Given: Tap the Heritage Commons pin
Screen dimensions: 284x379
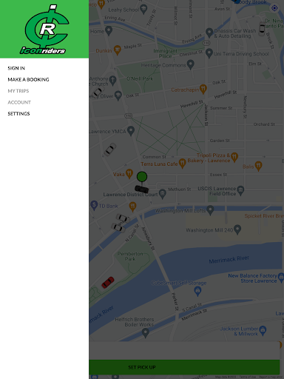Looking at the screenshot, I should click(191, 65).
